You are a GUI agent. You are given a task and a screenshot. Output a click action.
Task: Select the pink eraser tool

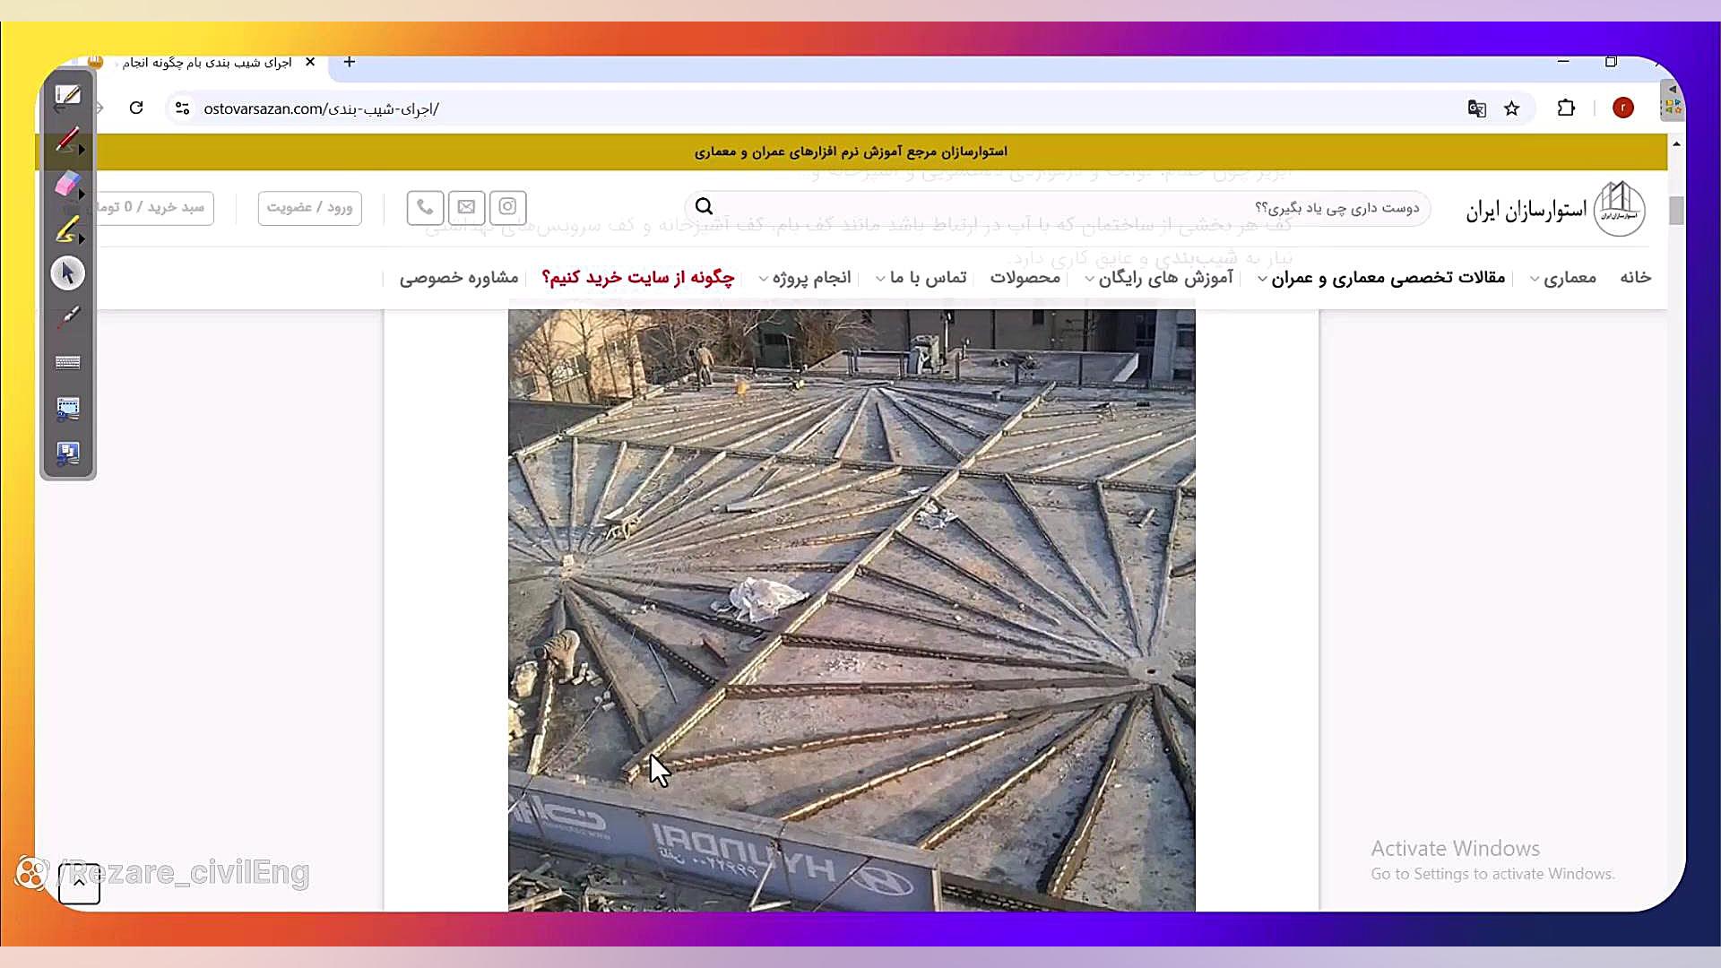[67, 185]
